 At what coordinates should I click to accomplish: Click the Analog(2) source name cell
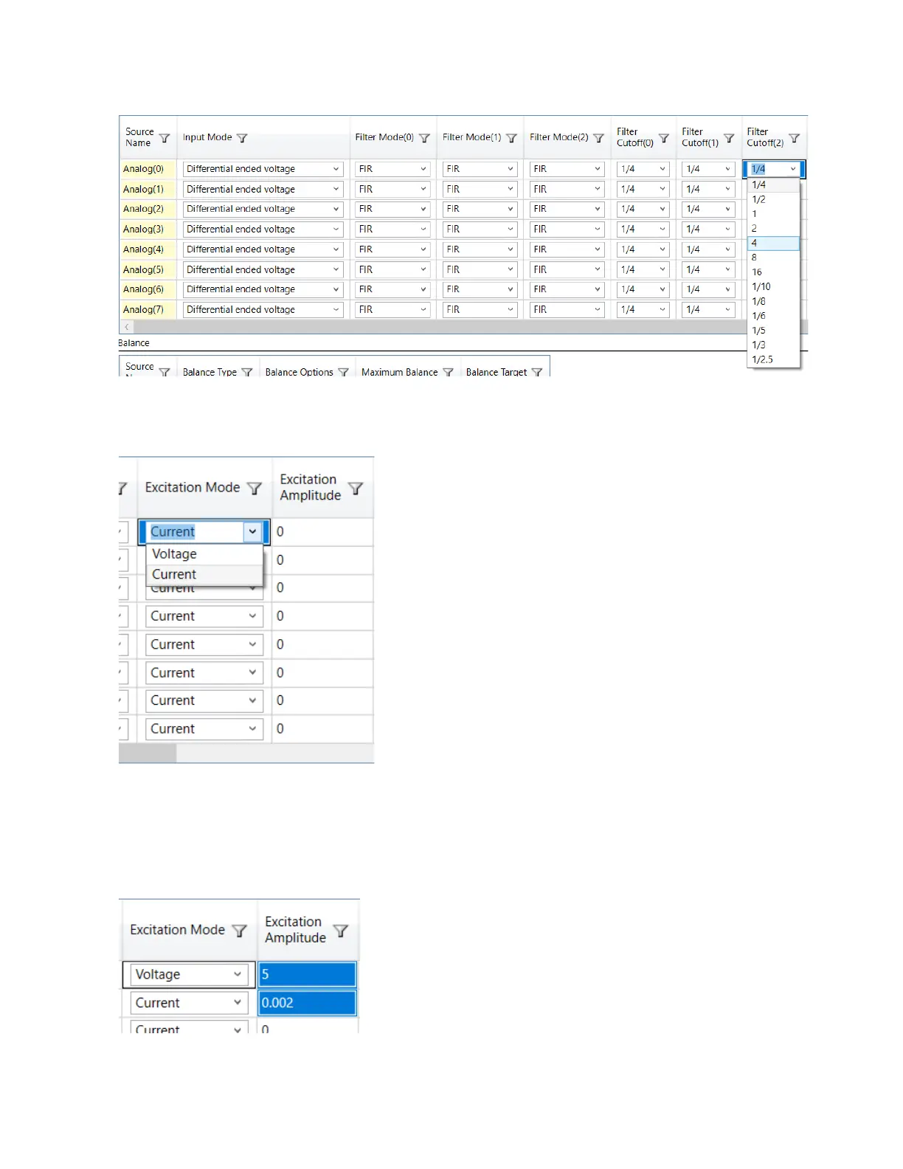tap(148, 209)
